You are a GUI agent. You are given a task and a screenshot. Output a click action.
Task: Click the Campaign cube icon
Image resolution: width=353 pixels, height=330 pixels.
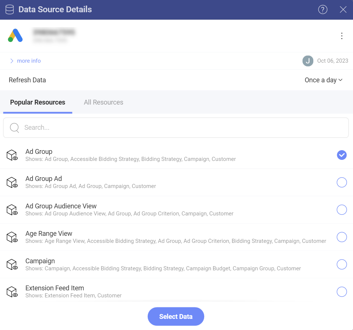[12, 264]
